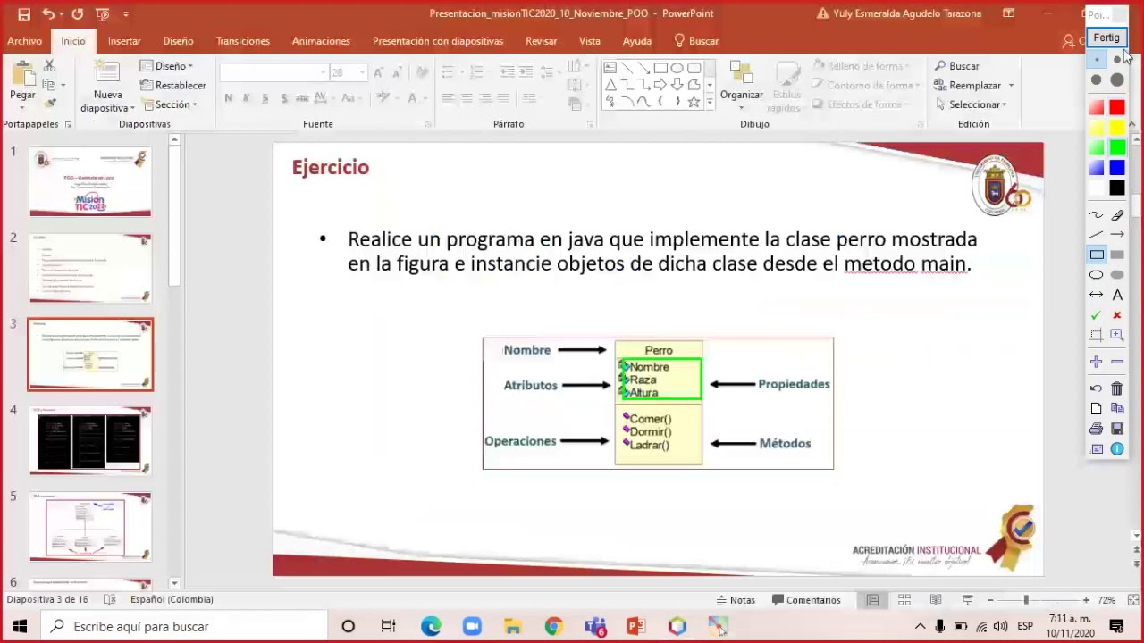
Task: Expand the shapes gallery more arrow
Action: point(710,102)
